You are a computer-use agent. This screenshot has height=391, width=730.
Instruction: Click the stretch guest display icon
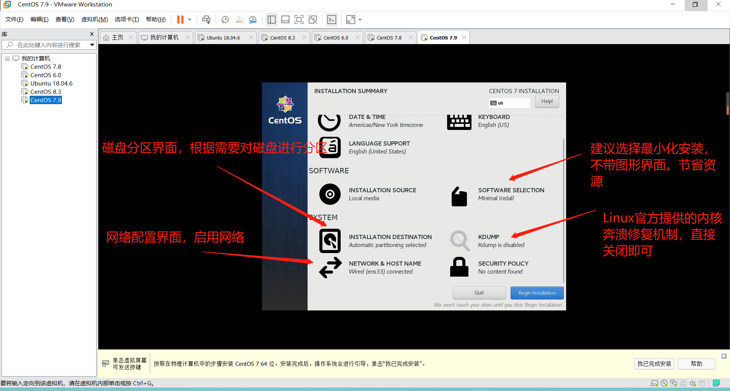[351, 19]
